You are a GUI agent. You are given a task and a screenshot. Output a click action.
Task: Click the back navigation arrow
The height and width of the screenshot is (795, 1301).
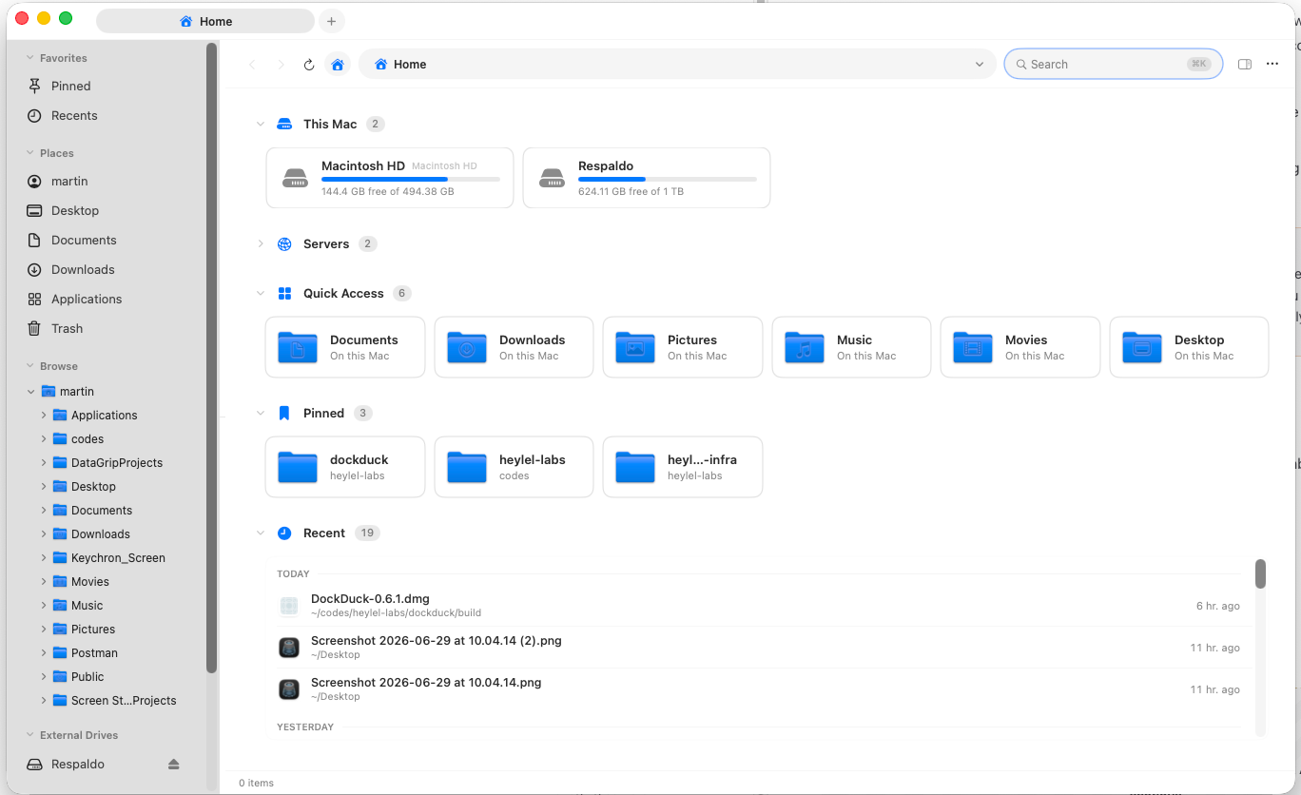[x=252, y=65]
